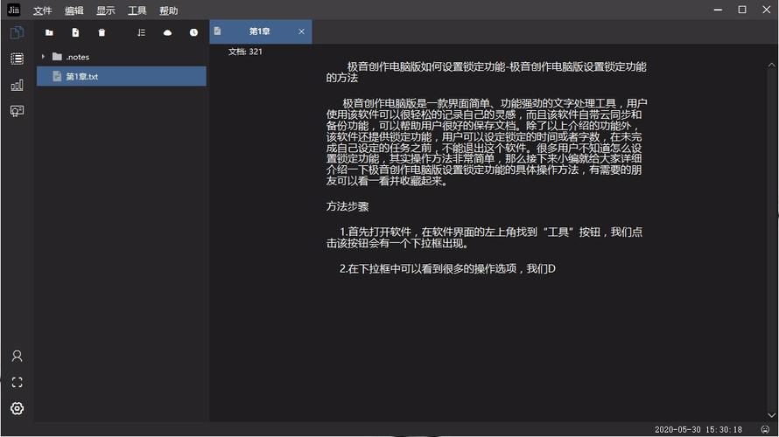Open the user account icon
779x437 pixels.
coord(17,356)
